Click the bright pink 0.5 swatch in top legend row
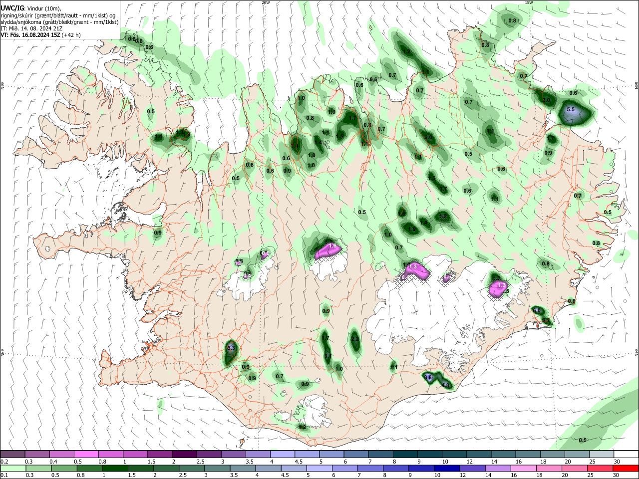 click(86, 455)
